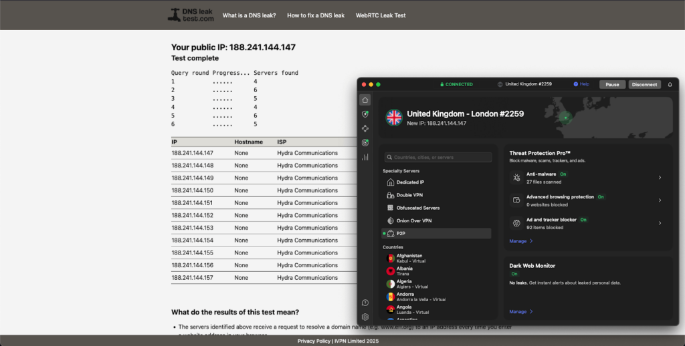Image resolution: width=685 pixels, height=346 pixels.
Task: Click the Albania flag icon
Action: [x=390, y=271]
